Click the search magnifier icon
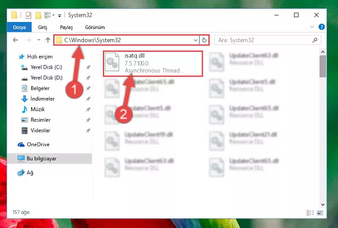The height and width of the screenshot is (228, 338). (x=315, y=40)
